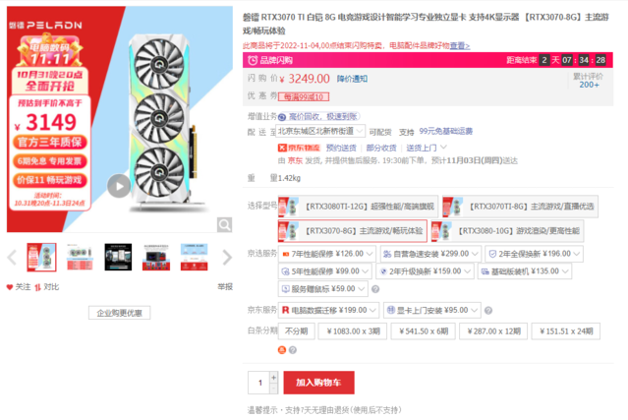628x420 pixels.
Task: Expand the 电脑数据迁移 ¥199.00 dropdown
Action: [328, 310]
